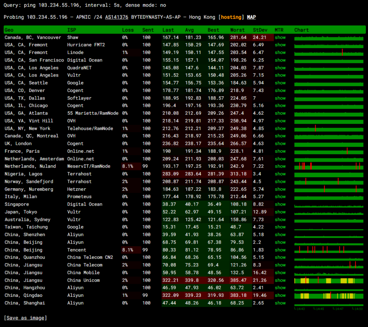Show MTR for Australia Sydney Vultr
The image size is (368, 327).
(x=280, y=220)
